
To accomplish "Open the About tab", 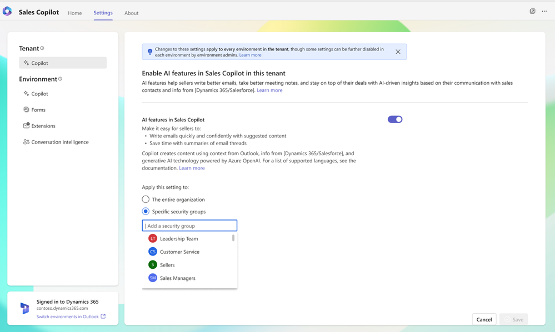I will [x=131, y=13].
